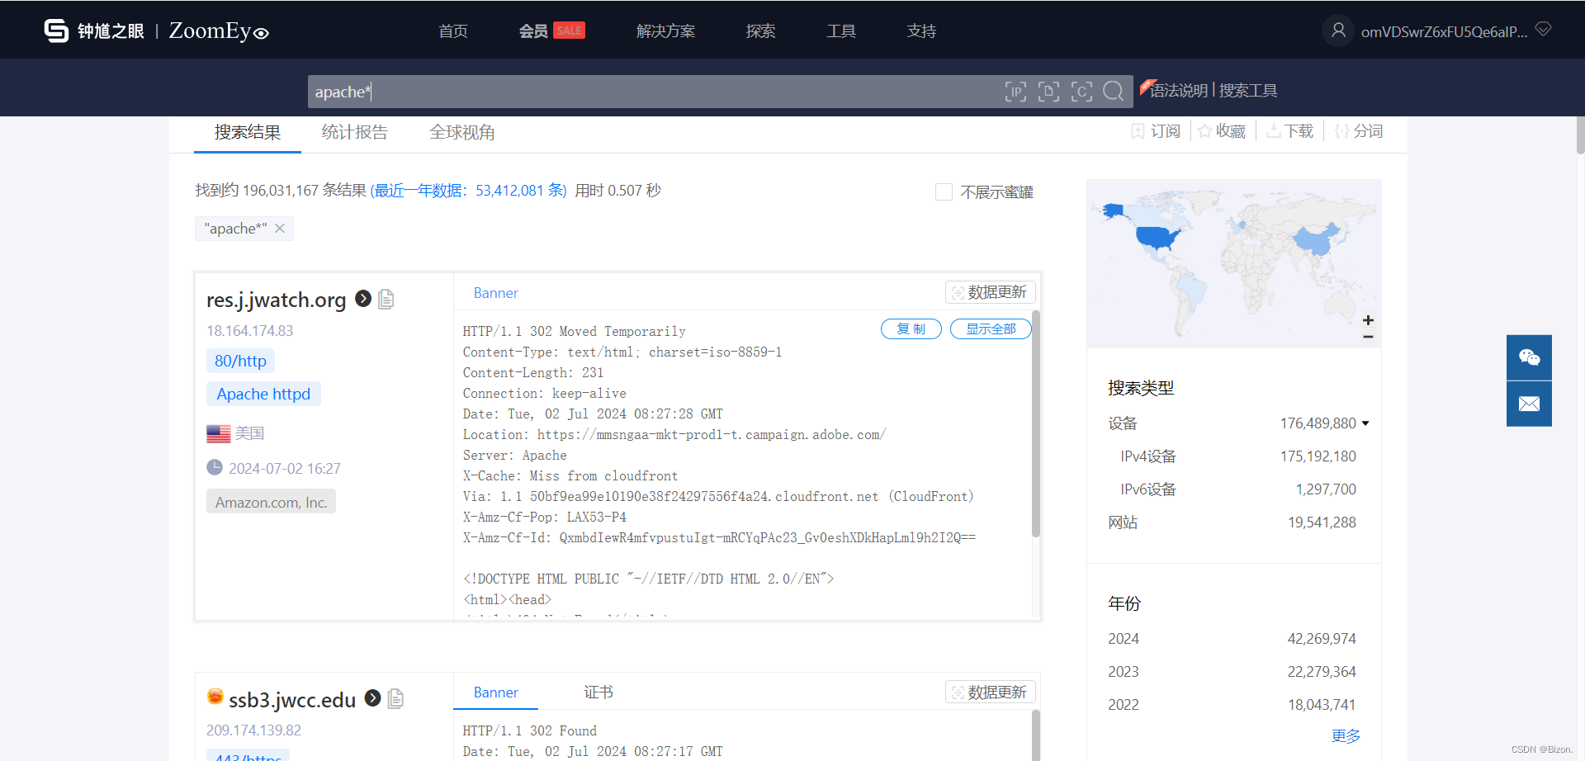Open 搜索工具 link
This screenshot has height=761, width=1585.
pyautogui.click(x=1248, y=91)
